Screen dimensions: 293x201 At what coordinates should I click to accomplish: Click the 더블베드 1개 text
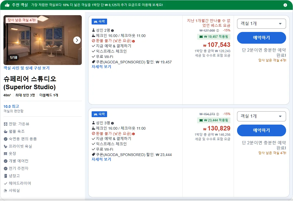[x=49, y=95]
